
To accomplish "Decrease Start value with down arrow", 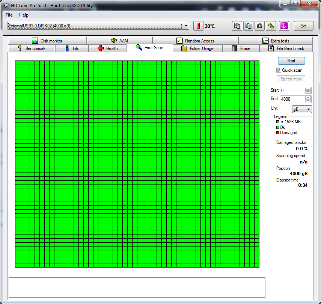I will coord(308,92).
